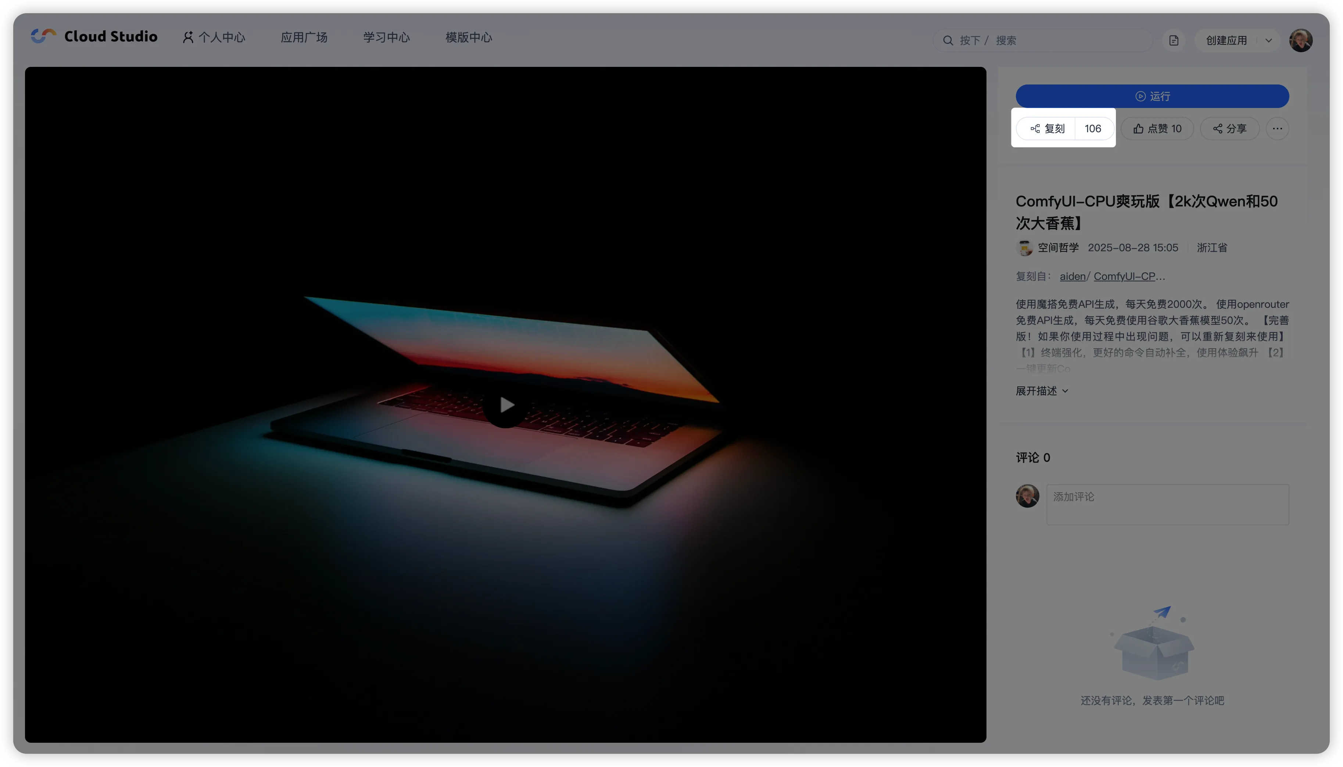
Task: Go to 应用广场 tab
Action: tap(304, 37)
